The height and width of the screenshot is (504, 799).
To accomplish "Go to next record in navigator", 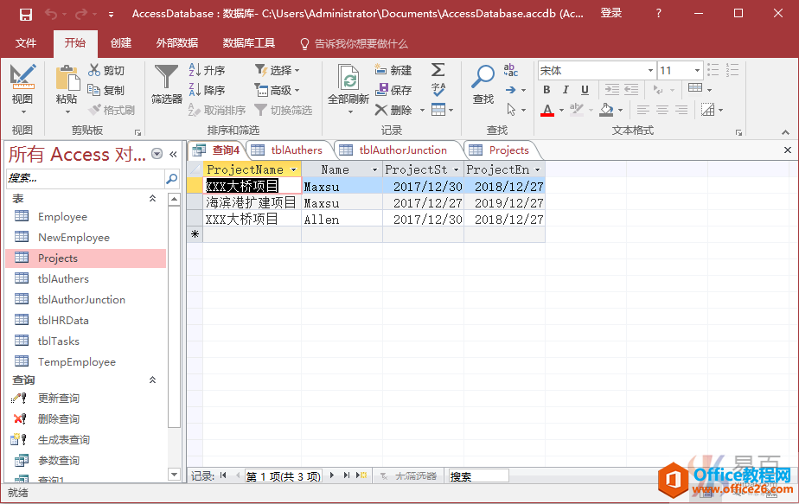I will pyautogui.click(x=333, y=475).
